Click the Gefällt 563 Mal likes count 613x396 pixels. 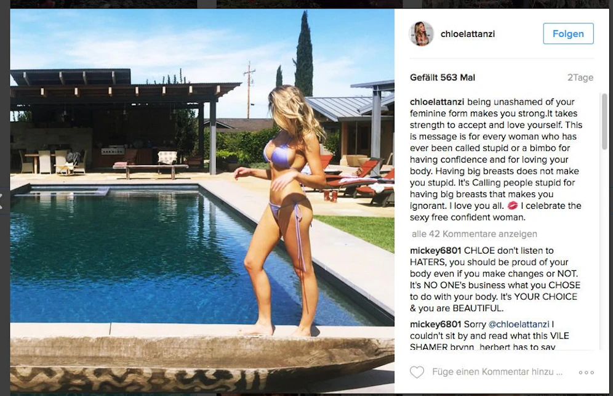(443, 78)
